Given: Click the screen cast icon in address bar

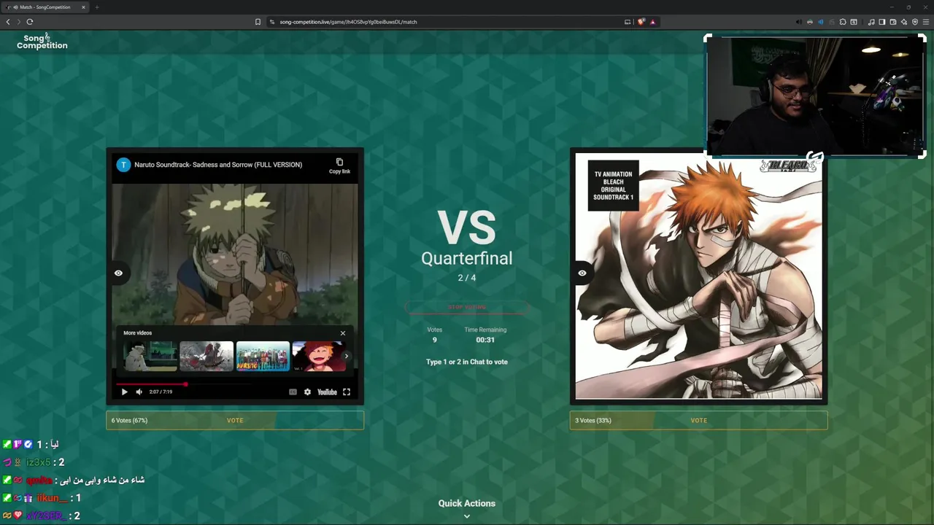Looking at the screenshot, I should 628,22.
